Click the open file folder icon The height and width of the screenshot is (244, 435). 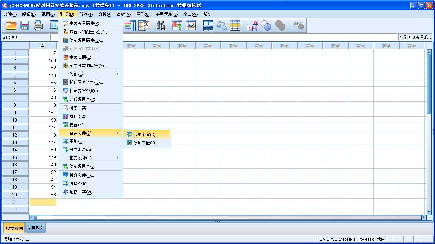[11, 25]
